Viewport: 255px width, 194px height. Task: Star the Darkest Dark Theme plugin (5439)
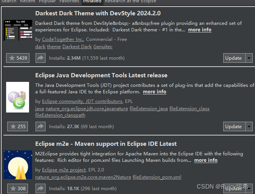[x=18, y=58]
